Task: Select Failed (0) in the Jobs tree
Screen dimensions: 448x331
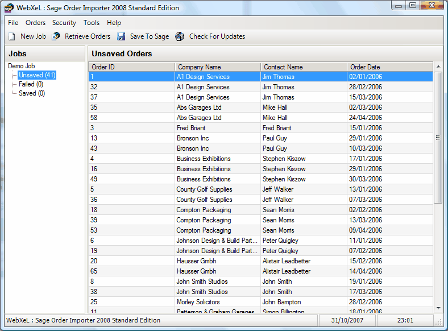Action: (x=31, y=84)
